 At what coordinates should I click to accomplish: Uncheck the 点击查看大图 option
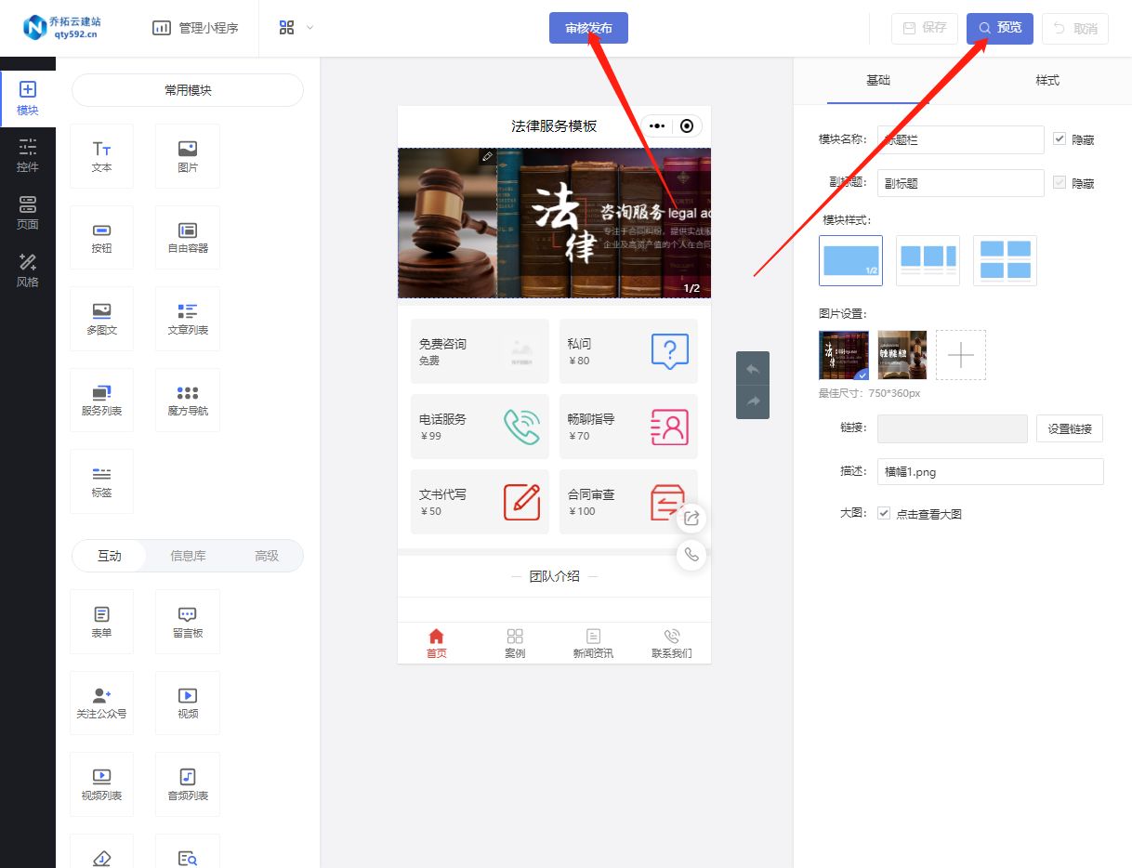pyautogui.click(x=883, y=512)
